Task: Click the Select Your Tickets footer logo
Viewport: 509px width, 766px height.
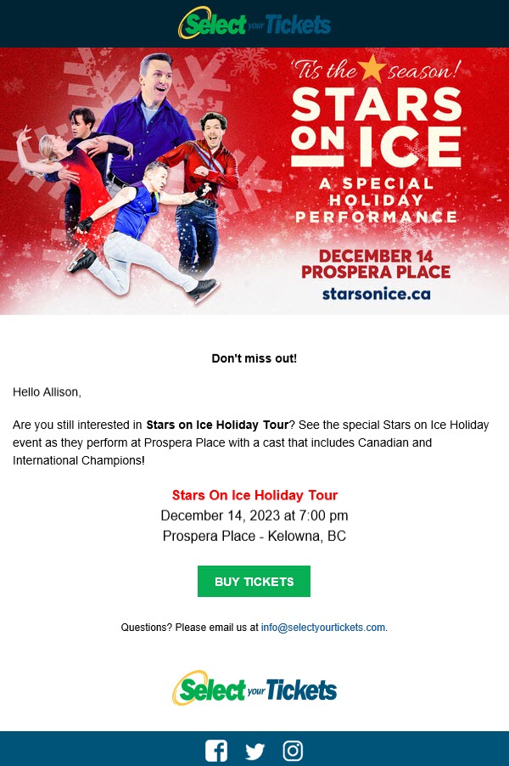Action: 255,688
